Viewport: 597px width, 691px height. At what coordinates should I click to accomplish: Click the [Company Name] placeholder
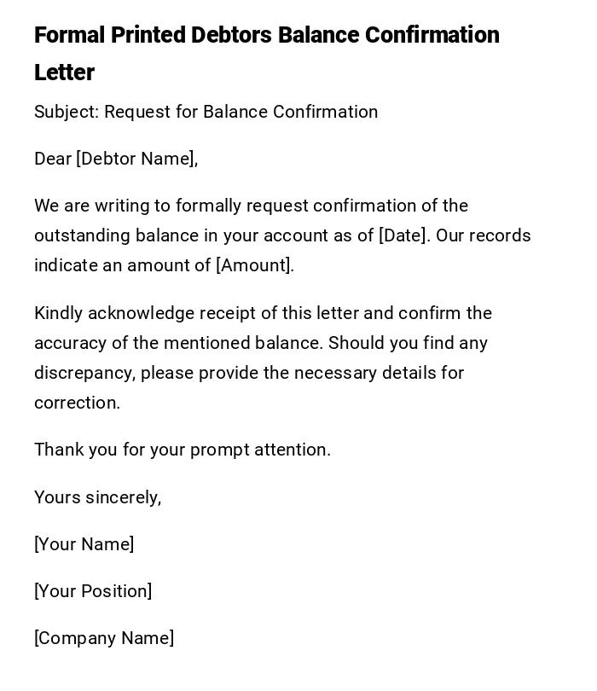tap(104, 638)
